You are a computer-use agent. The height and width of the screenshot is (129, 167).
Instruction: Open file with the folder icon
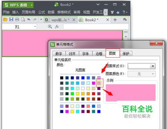(x=5, y=20)
